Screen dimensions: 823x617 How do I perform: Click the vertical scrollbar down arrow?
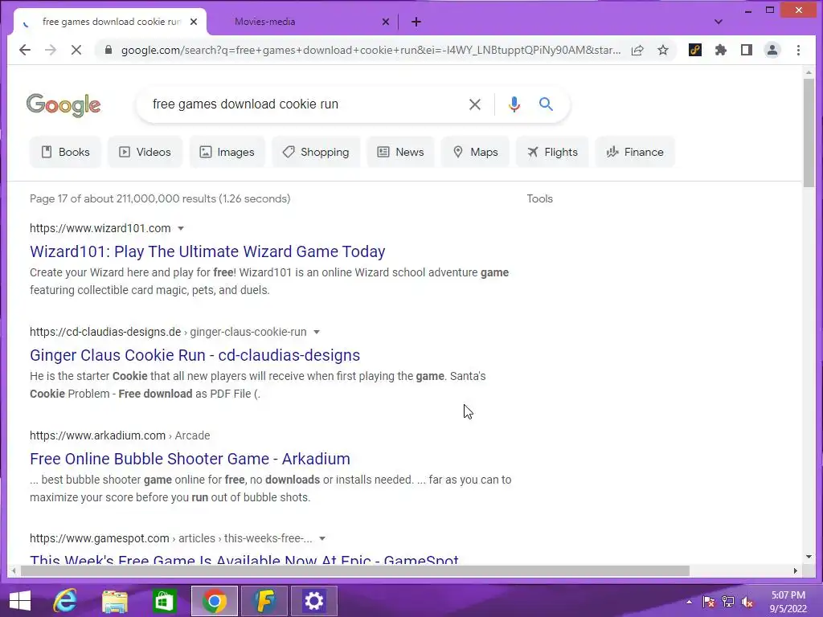(809, 557)
